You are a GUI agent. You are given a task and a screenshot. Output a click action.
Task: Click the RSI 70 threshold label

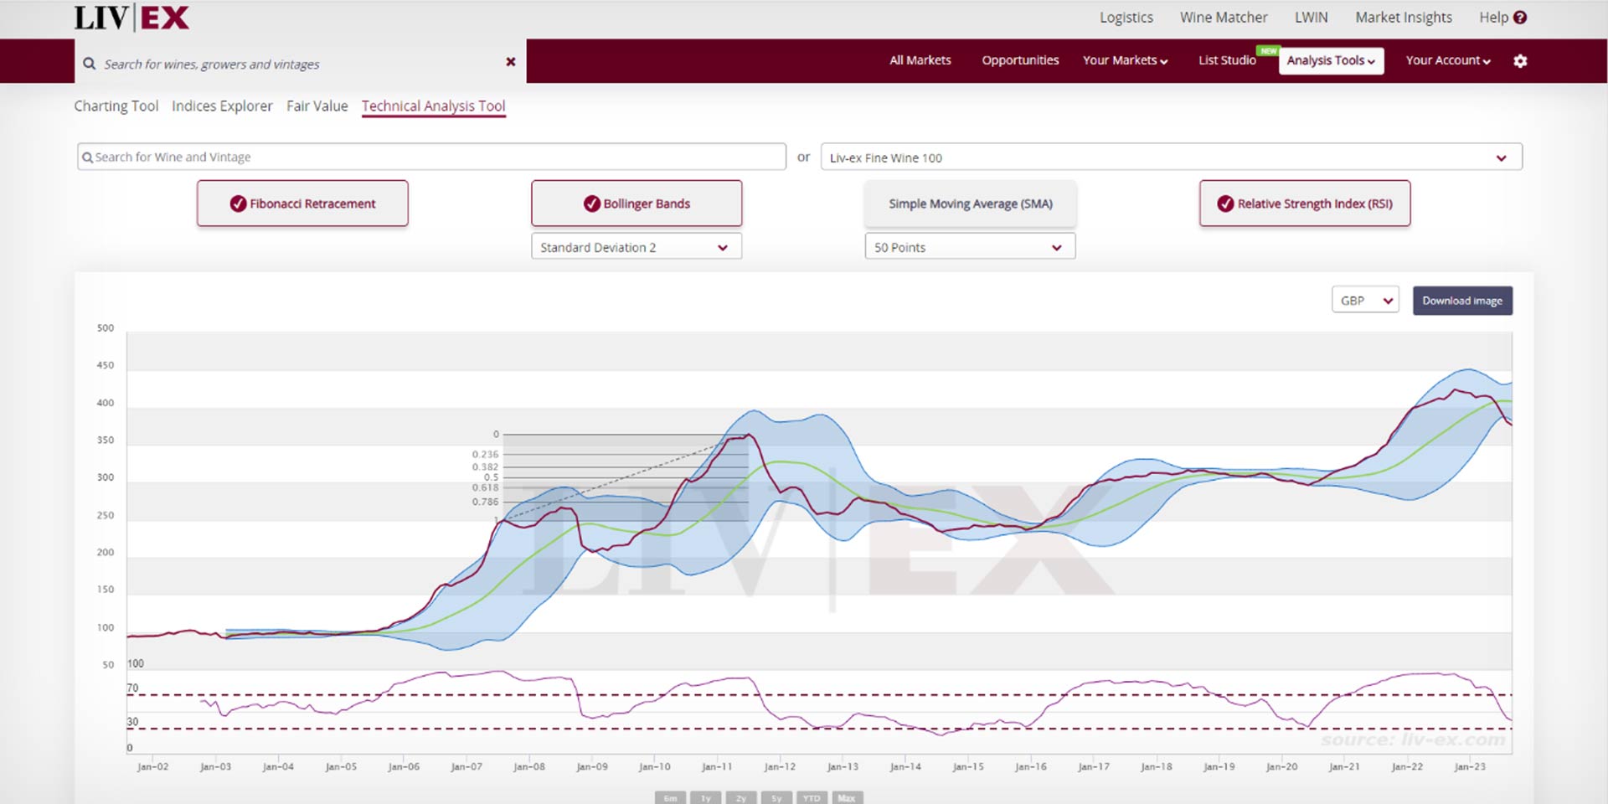[132, 688]
